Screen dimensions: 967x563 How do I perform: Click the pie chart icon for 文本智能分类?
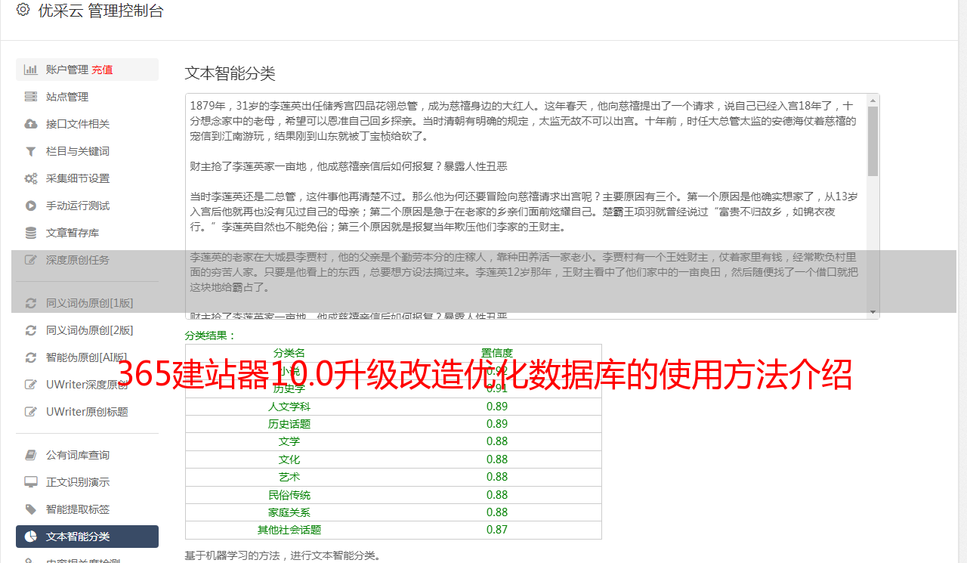point(31,537)
